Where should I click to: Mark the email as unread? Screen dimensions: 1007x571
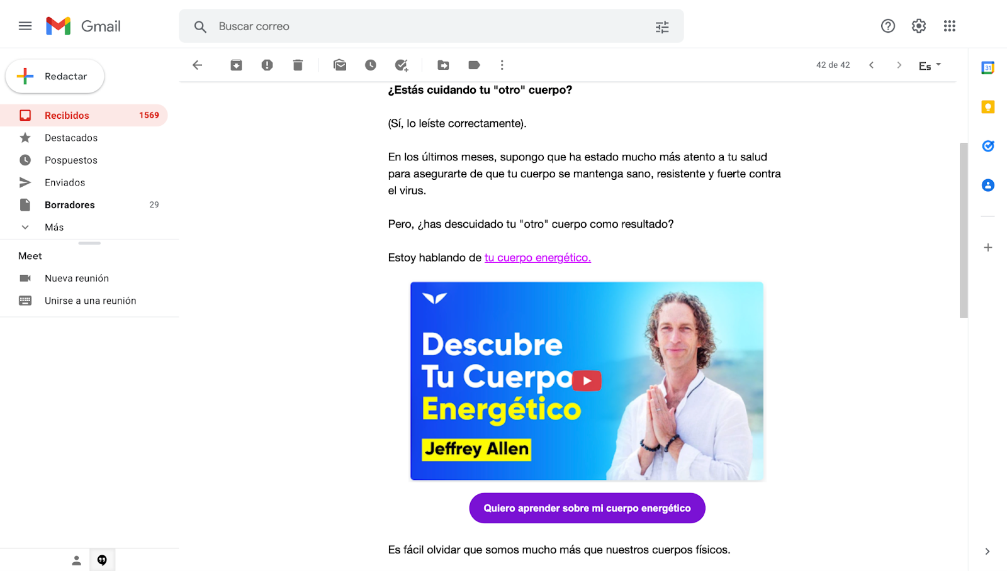pyautogui.click(x=340, y=65)
